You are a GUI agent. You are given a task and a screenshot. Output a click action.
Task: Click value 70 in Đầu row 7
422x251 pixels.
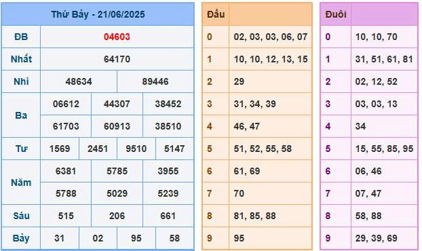[239, 193]
